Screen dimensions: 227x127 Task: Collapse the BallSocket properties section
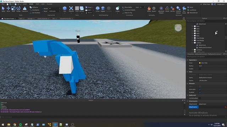[188, 95]
